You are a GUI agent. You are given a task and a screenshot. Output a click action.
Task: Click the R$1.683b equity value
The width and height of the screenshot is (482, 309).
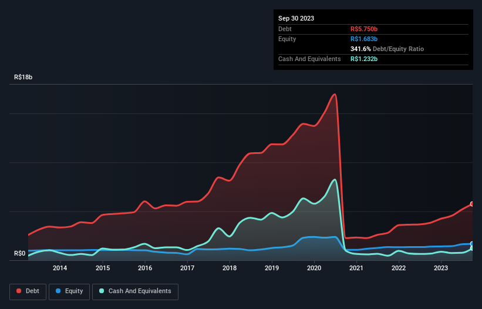364,39
